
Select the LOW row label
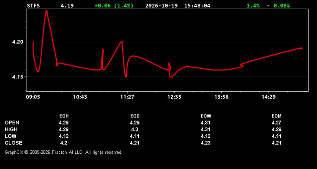[x=11, y=136]
